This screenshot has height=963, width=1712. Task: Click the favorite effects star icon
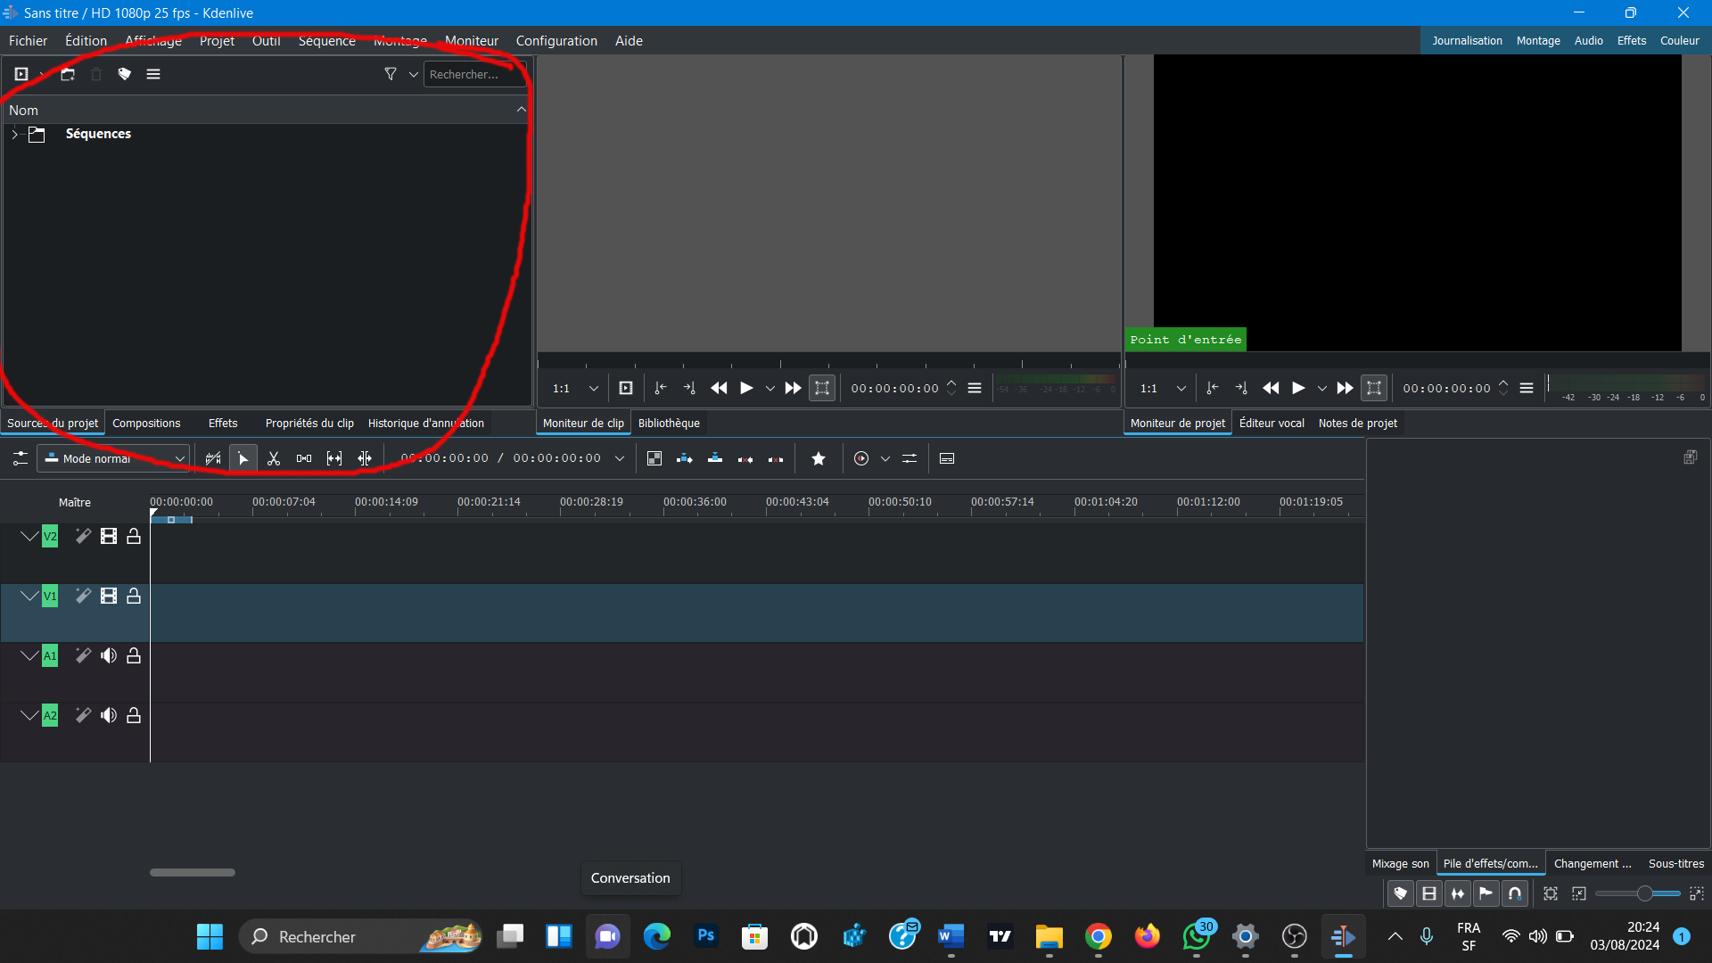(819, 458)
